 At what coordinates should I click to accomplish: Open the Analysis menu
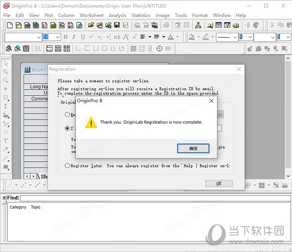(x=117, y=15)
